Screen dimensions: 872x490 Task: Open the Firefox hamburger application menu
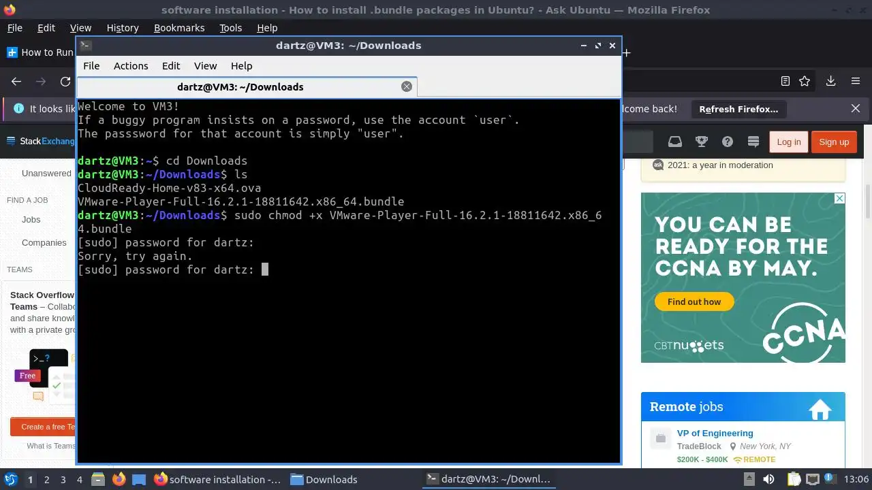click(x=856, y=81)
